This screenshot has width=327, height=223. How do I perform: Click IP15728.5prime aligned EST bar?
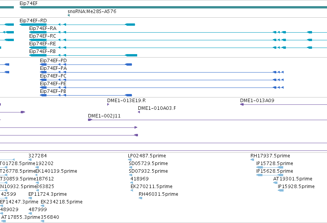coord(270,167)
